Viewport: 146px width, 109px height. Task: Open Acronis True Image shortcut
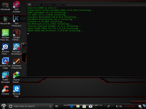(x=5, y=63)
